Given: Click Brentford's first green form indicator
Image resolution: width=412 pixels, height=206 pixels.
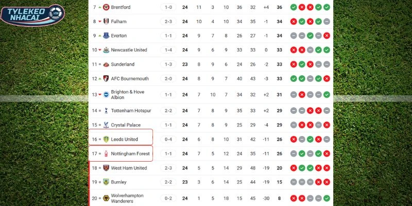Looking at the screenshot, I should coord(293,7).
